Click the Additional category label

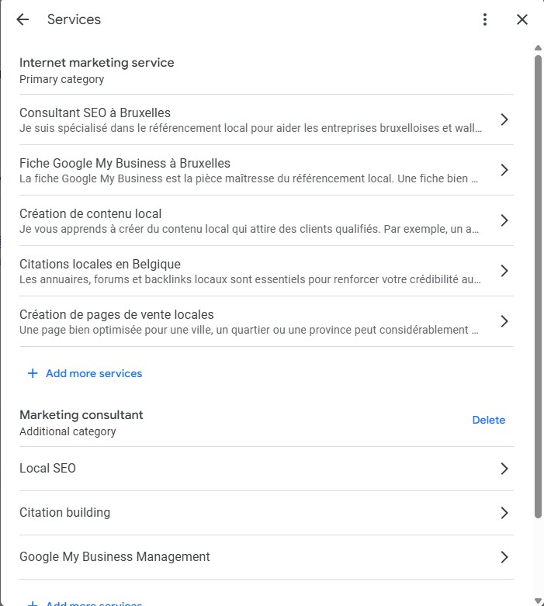pos(68,431)
